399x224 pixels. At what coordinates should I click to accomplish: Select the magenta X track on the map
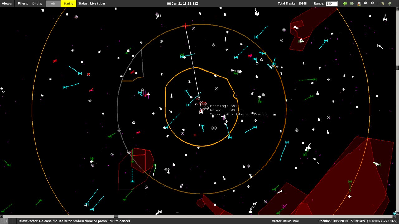284,206
